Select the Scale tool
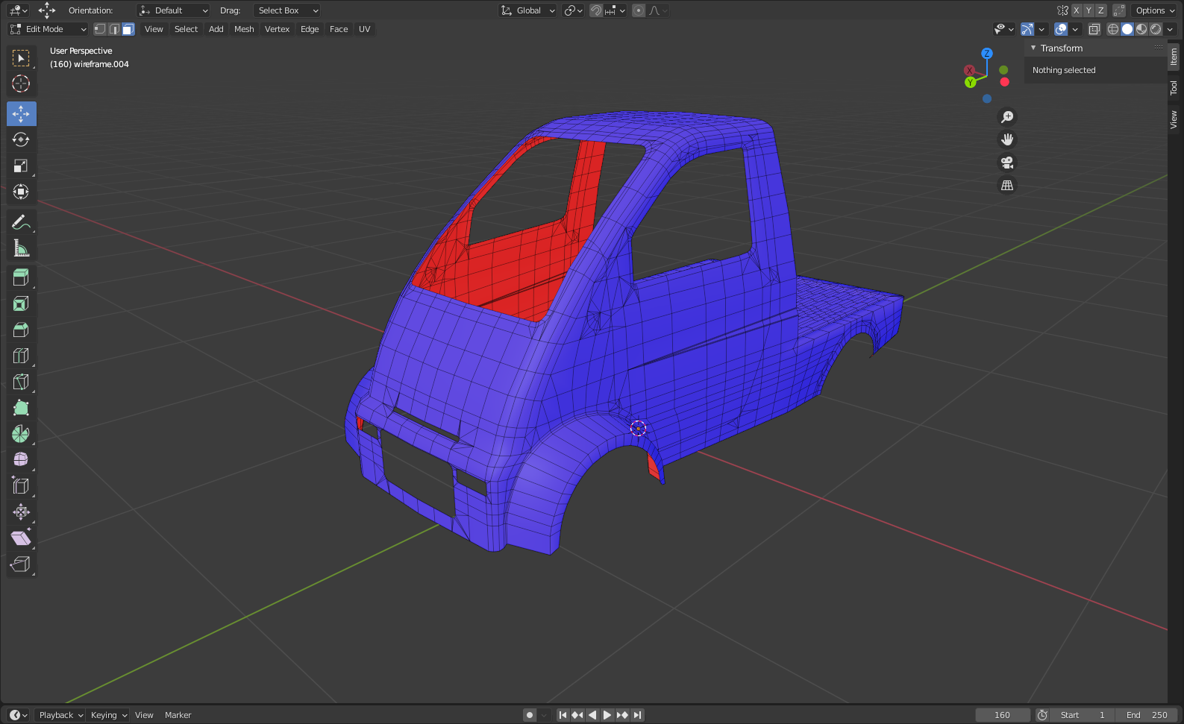The width and height of the screenshot is (1184, 724). (21, 166)
